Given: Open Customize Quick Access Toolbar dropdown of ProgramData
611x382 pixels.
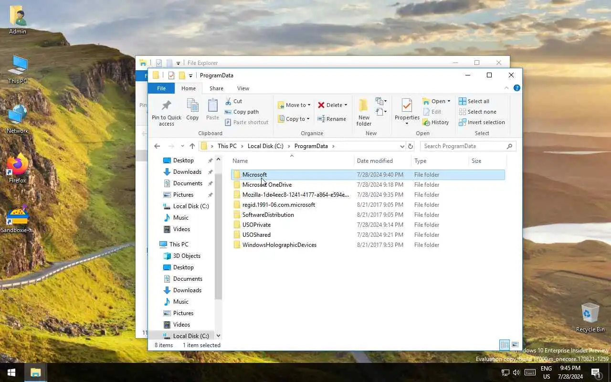Looking at the screenshot, I should [190, 75].
